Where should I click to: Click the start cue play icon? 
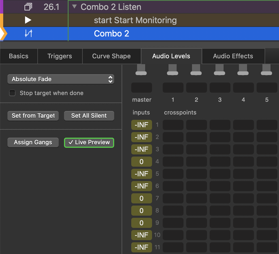[x=28, y=20]
